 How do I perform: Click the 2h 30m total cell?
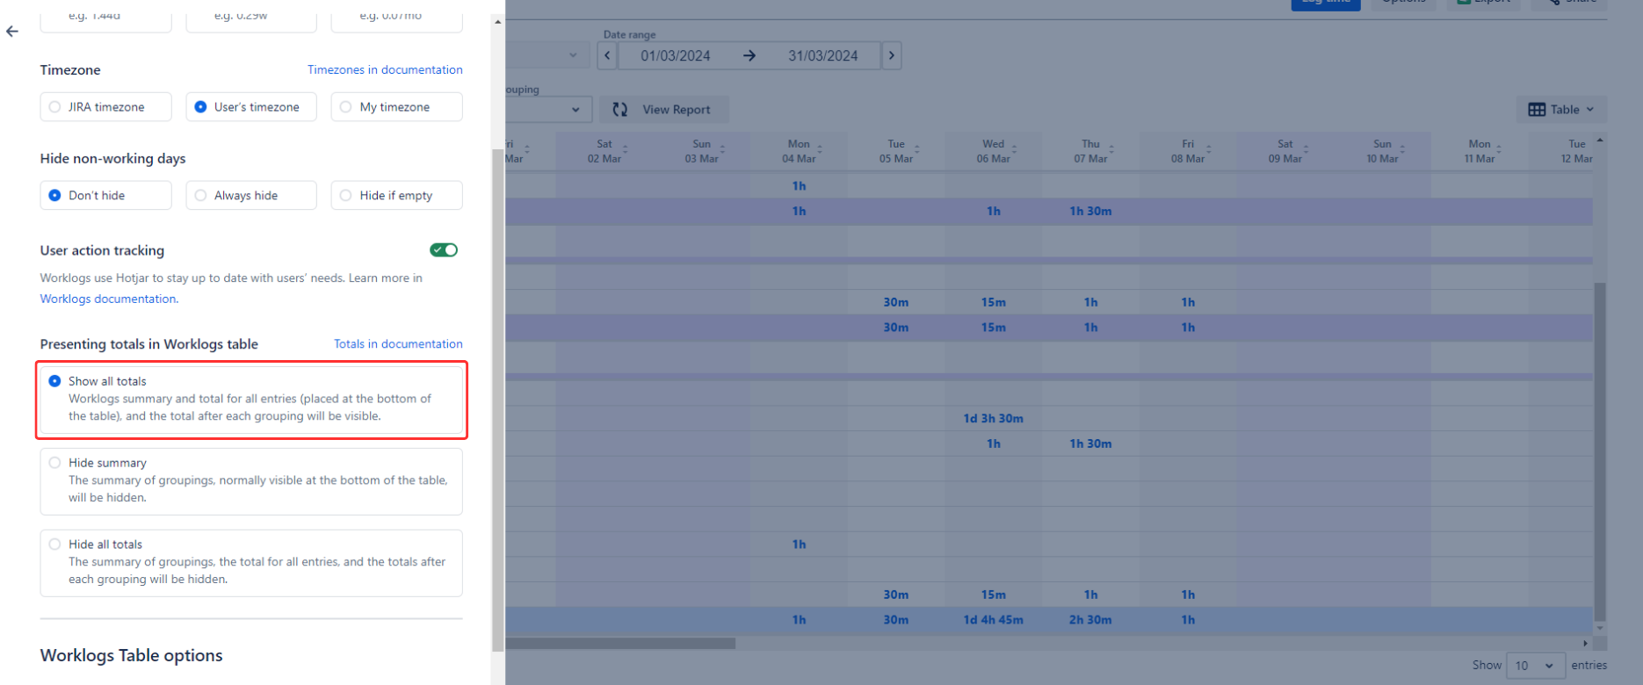1090,620
